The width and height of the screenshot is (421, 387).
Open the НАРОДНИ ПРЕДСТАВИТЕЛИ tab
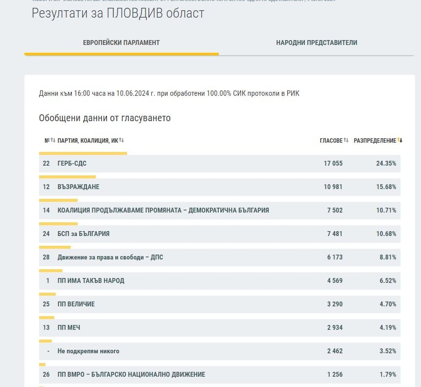click(316, 43)
